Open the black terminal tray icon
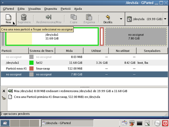The image size is (169, 127). (139, 123)
